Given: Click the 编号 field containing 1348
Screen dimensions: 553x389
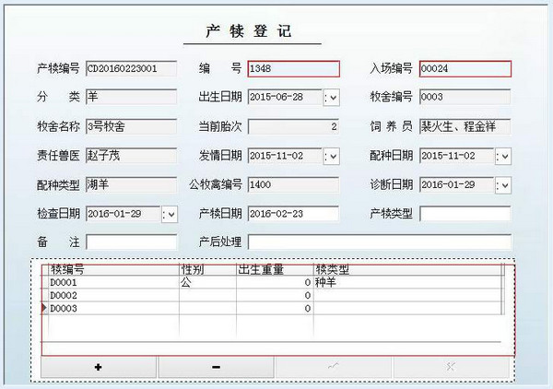Looking at the screenshot, I should tap(293, 68).
